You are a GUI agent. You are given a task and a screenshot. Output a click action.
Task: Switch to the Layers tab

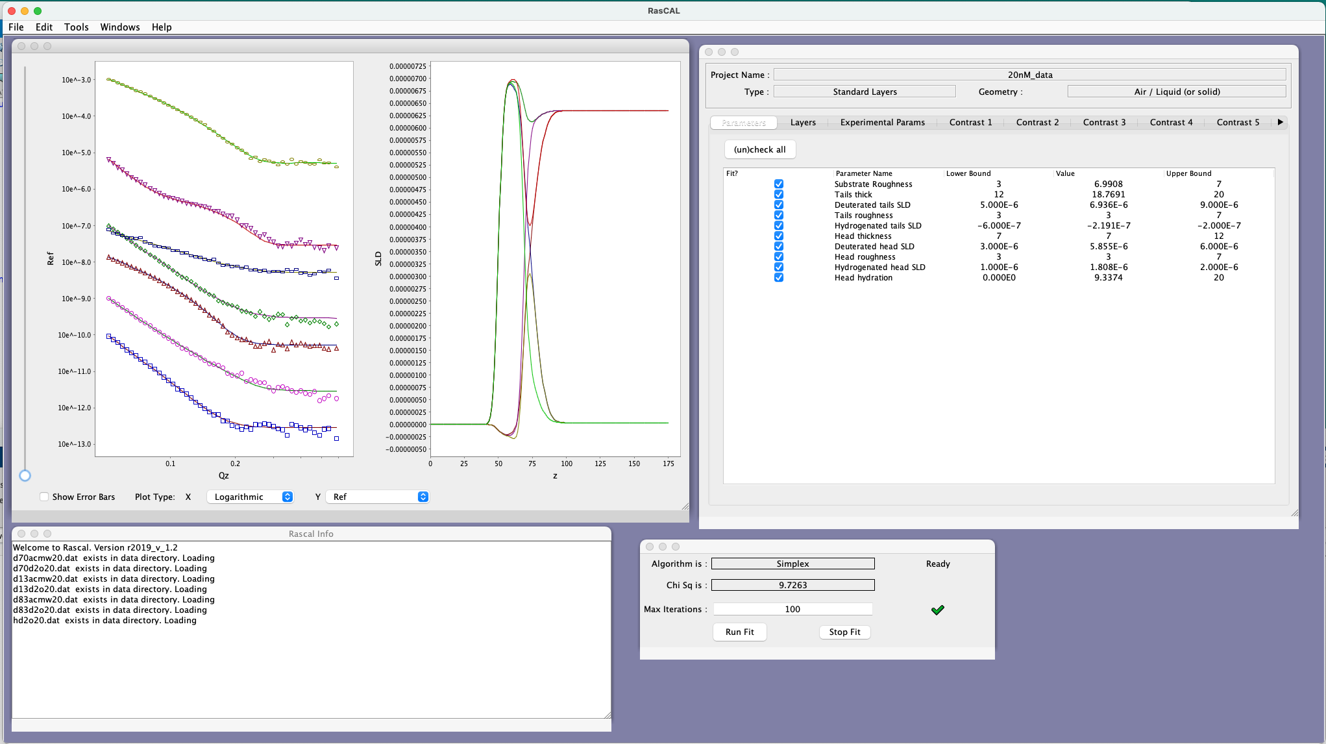803,122
